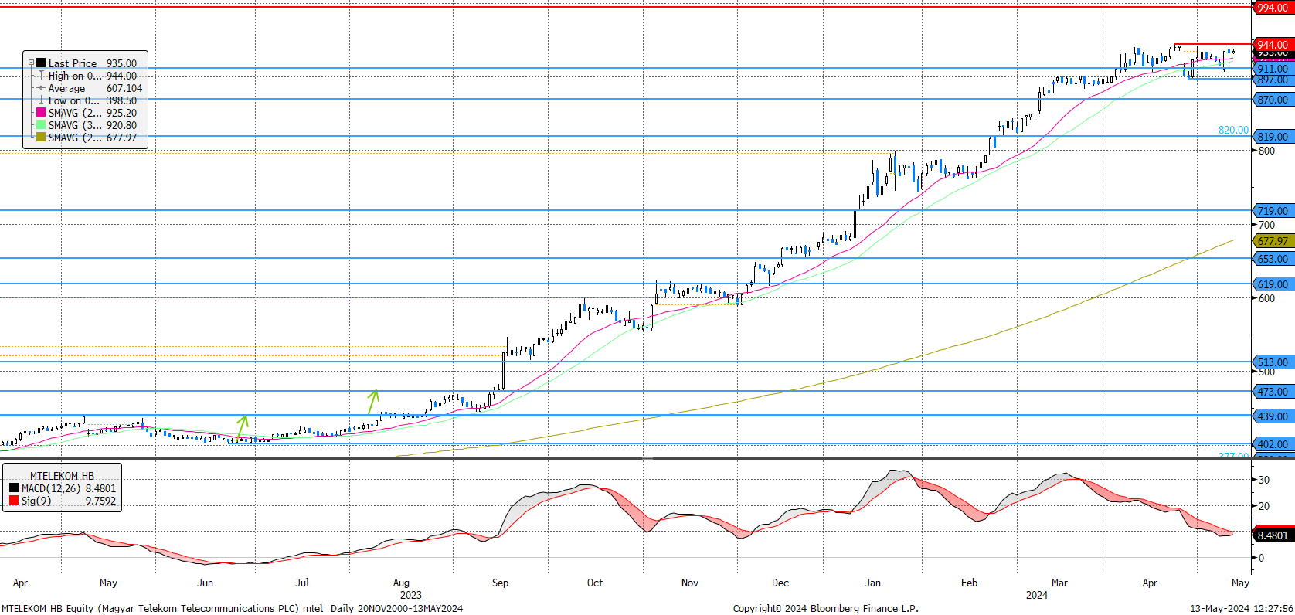Select the Last Price legend label
1295x615 pixels.
click(73, 63)
